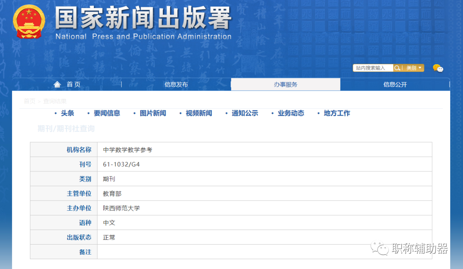Focus the 站内搜索输入 search field
The image size is (463, 269).
point(373,68)
